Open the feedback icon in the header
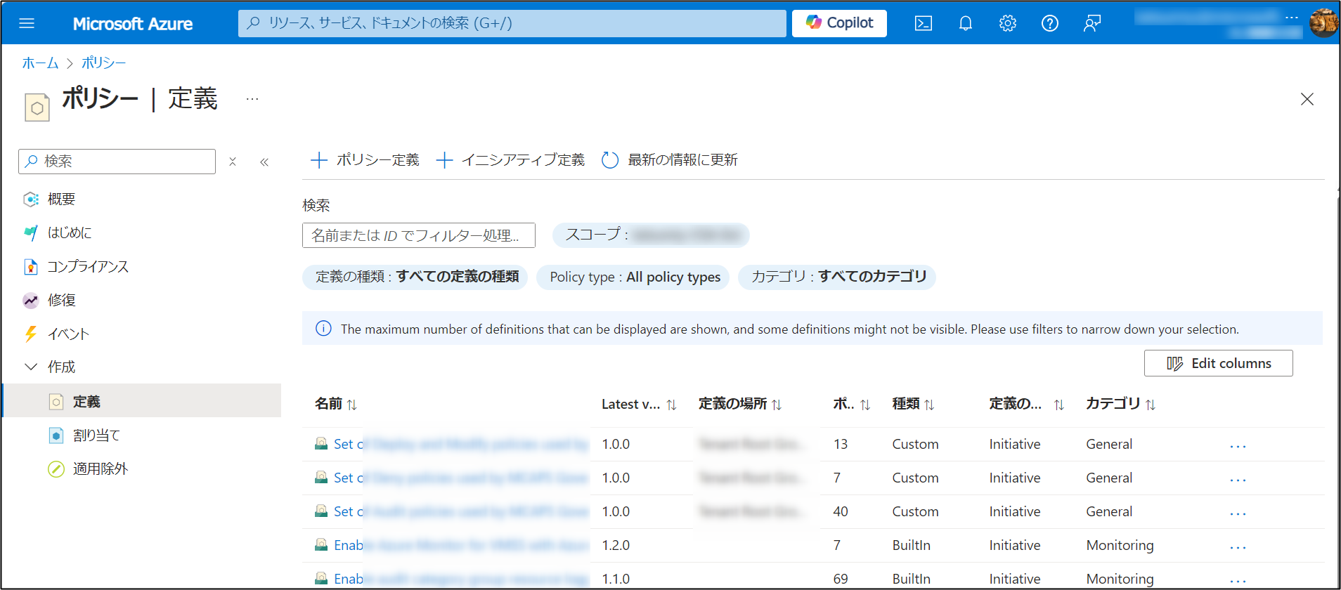The height and width of the screenshot is (590, 1341). click(1092, 23)
